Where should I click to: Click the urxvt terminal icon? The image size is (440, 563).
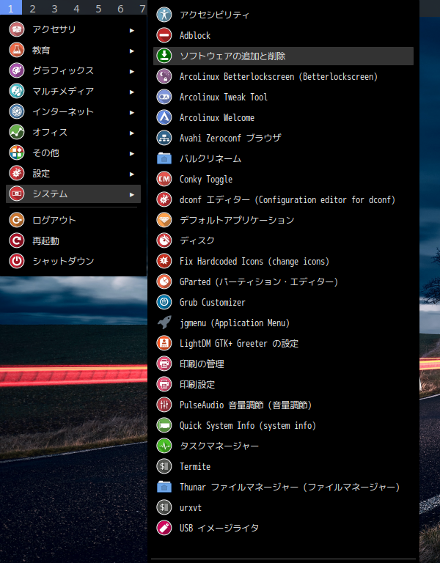click(164, 507)
